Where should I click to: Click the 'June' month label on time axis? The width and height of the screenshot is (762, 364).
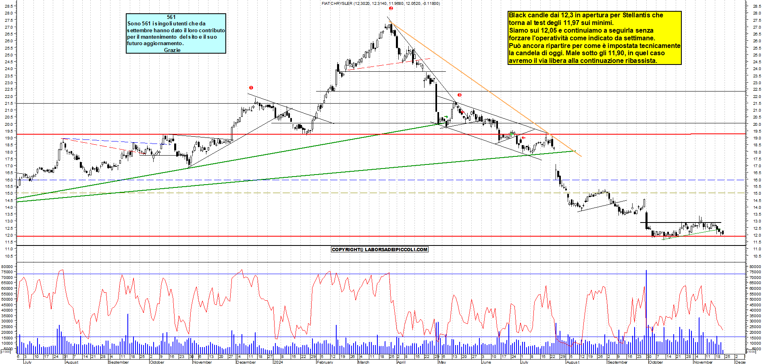click(486, 362)
